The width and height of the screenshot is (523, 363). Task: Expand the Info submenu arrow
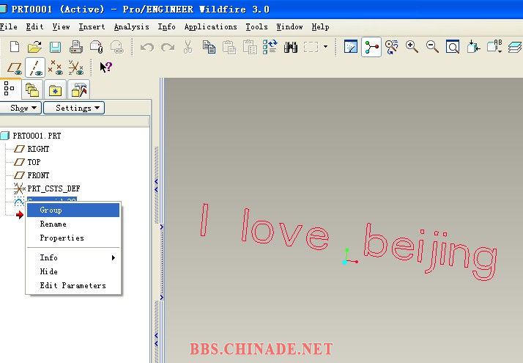pyautogui.click(x=113, y=258)
